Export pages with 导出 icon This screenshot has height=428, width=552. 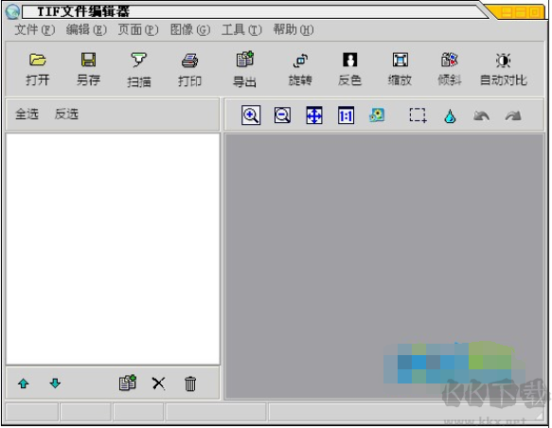244,59
